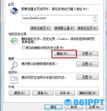
Task: Click the magnifying glass search icon
Action: click(x=14, y=66)
